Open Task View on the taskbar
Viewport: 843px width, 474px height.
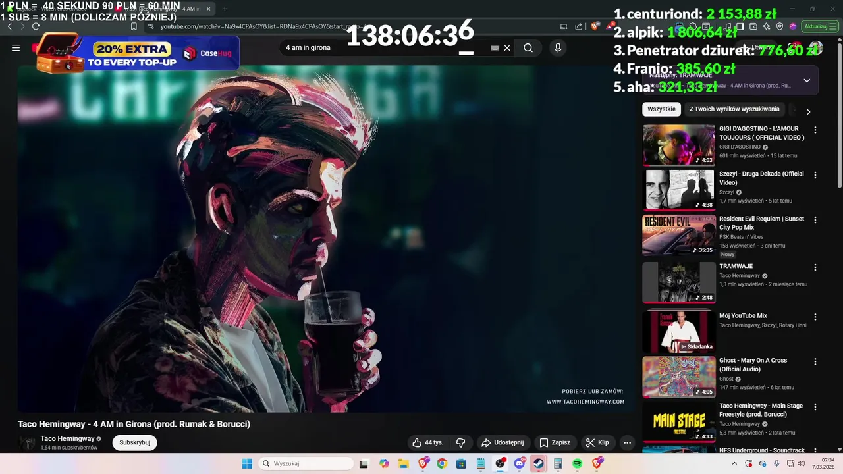point(364,463)
